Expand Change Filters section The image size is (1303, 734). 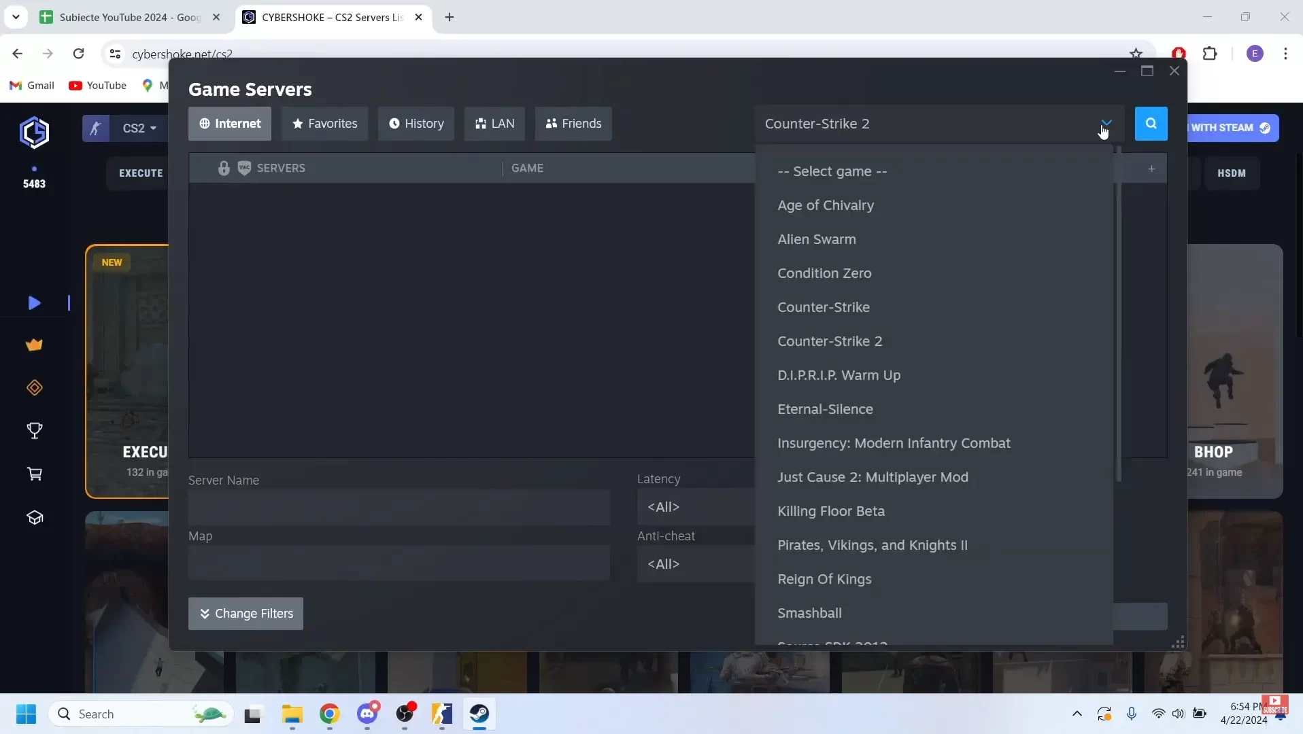(x=246, y=614)
